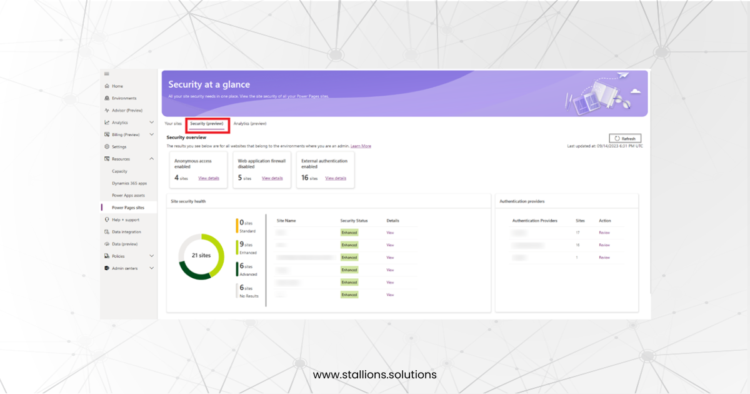750x394 pixels.
Task: Select Power Pages sites in sidebar
Action: click(128, 208)
